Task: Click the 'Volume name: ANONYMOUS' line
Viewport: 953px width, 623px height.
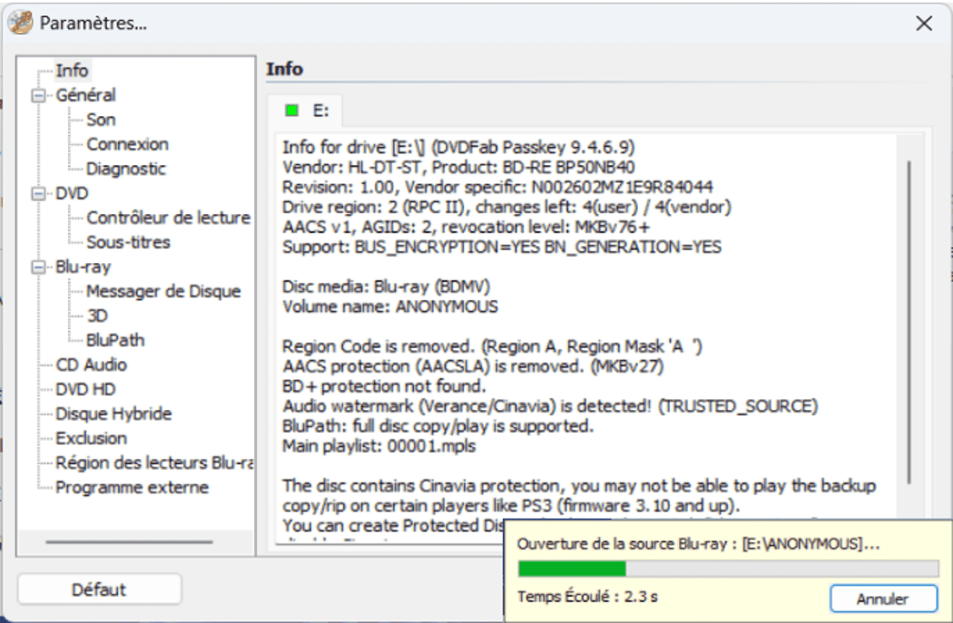Action: (389, 307)
